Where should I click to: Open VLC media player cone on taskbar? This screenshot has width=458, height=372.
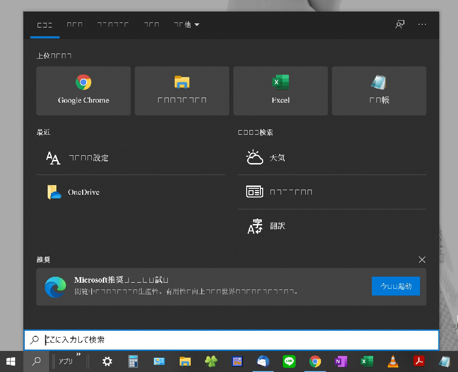coord(393,361)
